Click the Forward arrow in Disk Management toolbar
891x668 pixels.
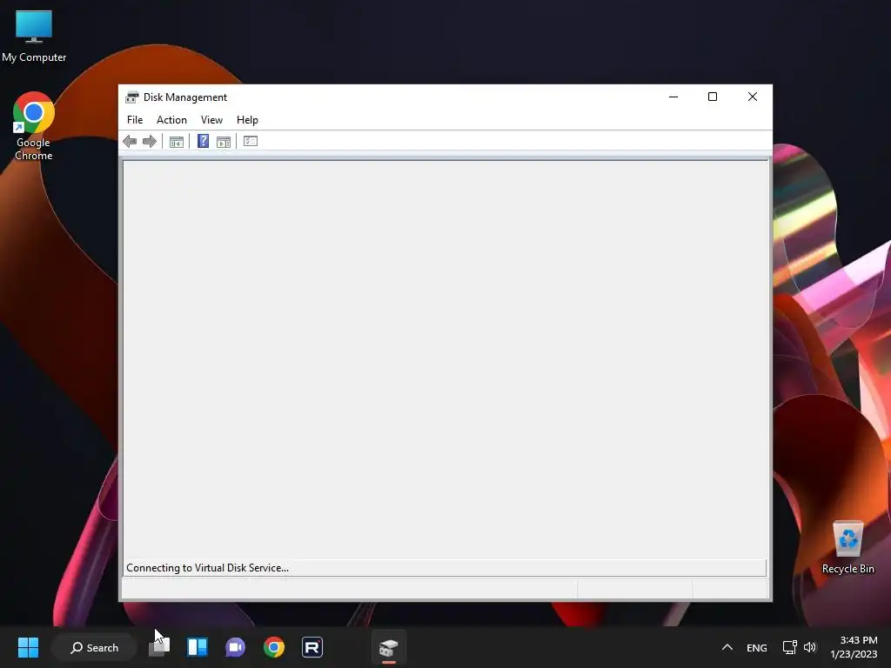150,142
